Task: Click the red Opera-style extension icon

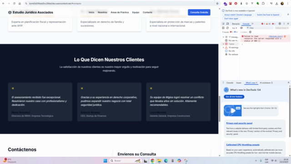Action: point(236,4)
